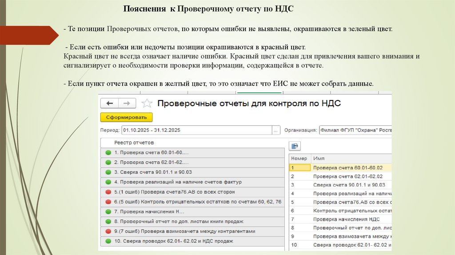Click green status dot of report 8

tap(108, 222)
